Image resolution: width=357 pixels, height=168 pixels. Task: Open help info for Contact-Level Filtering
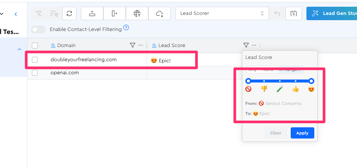126,27
